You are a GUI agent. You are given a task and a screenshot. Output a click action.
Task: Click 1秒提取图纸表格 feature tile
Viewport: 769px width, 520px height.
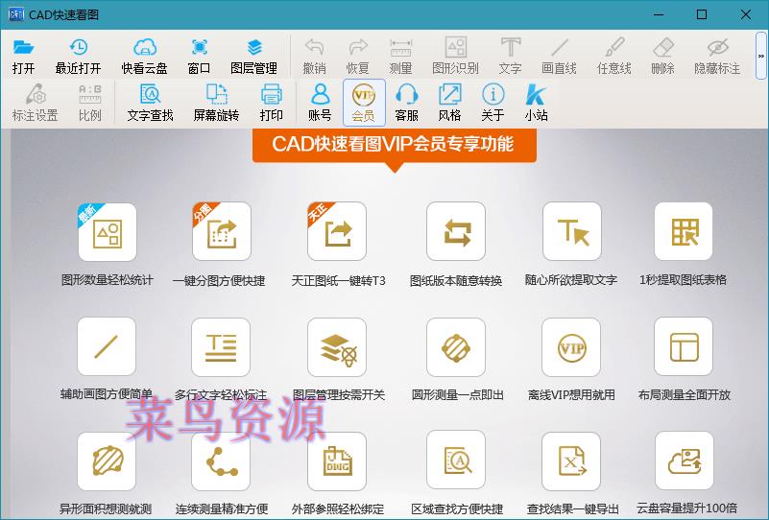(684, 231)
